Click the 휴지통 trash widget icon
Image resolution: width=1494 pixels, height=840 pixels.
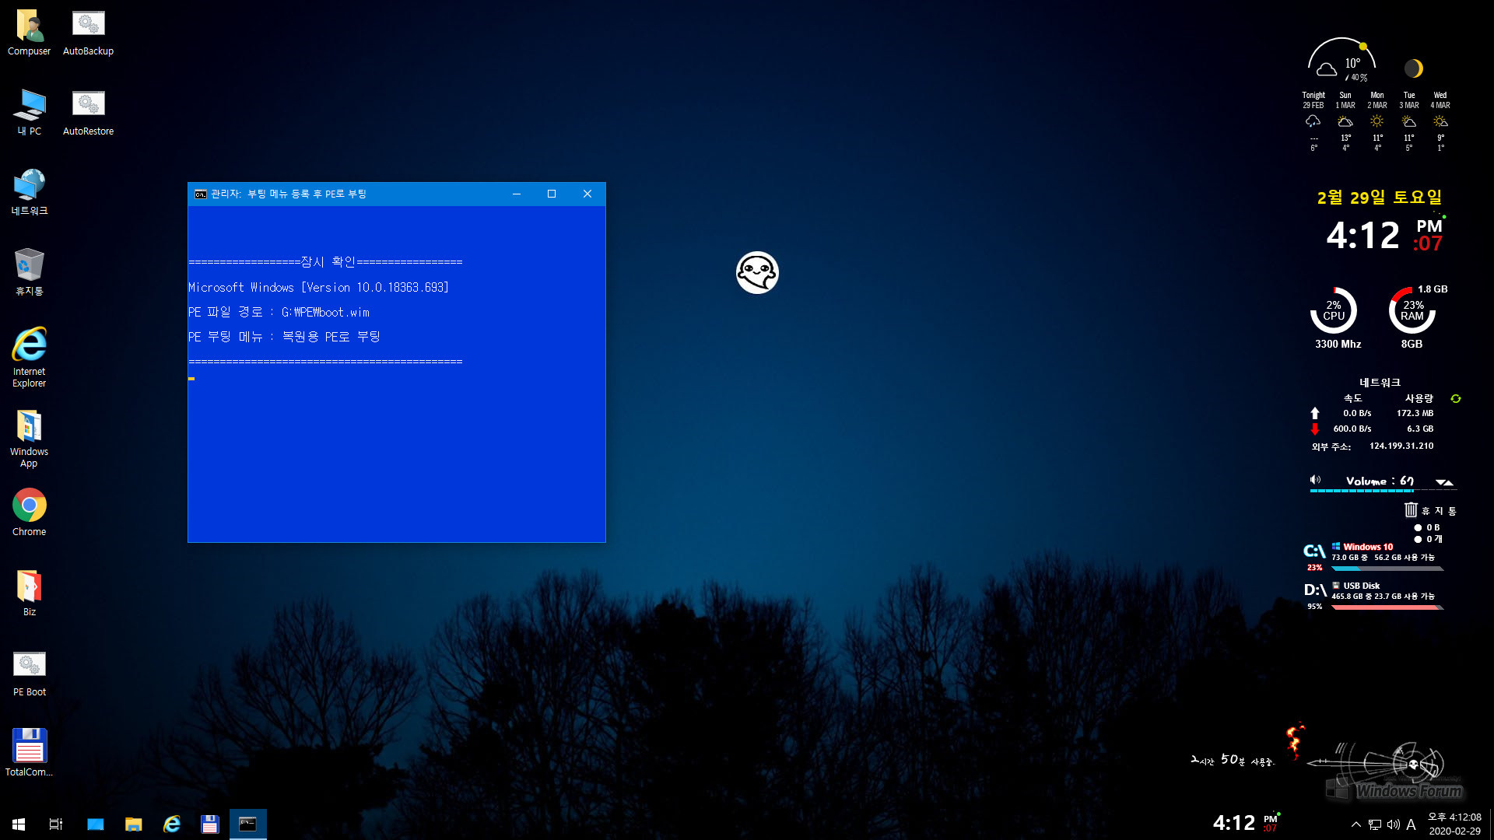point(1411,509)
